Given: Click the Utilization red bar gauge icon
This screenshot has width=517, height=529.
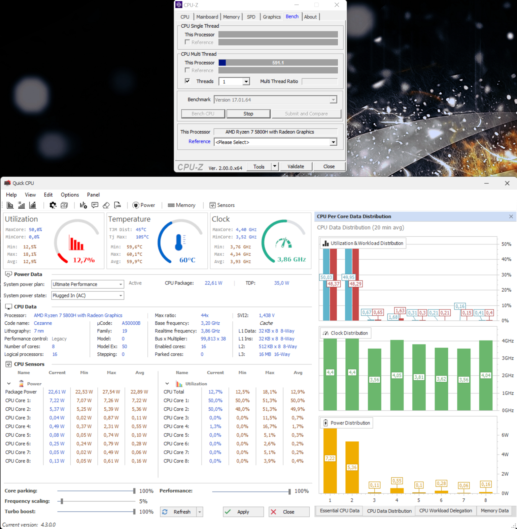Looking at the screenshot, I should point(76,243).
